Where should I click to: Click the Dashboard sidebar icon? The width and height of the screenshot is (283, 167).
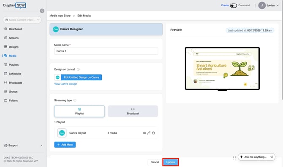click(5, 29)
